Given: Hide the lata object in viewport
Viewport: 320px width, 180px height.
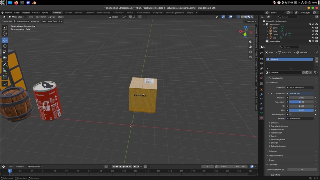Looking at the screenshot, I should [x=313, y=38].
